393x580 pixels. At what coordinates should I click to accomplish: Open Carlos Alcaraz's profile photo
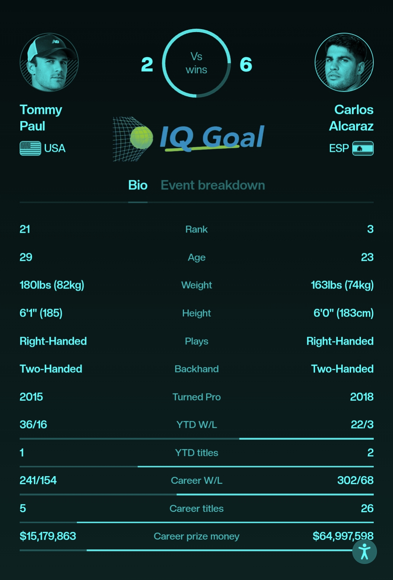[344, 62]
